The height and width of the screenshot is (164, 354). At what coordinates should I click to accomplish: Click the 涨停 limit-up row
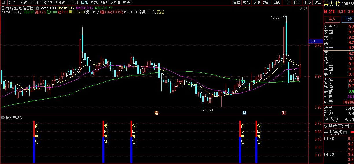339,80
